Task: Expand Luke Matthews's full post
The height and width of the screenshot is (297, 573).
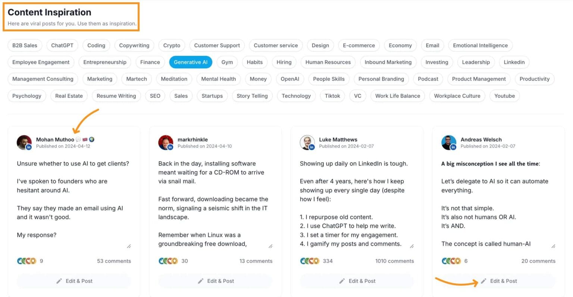Action: pos(412,246)
